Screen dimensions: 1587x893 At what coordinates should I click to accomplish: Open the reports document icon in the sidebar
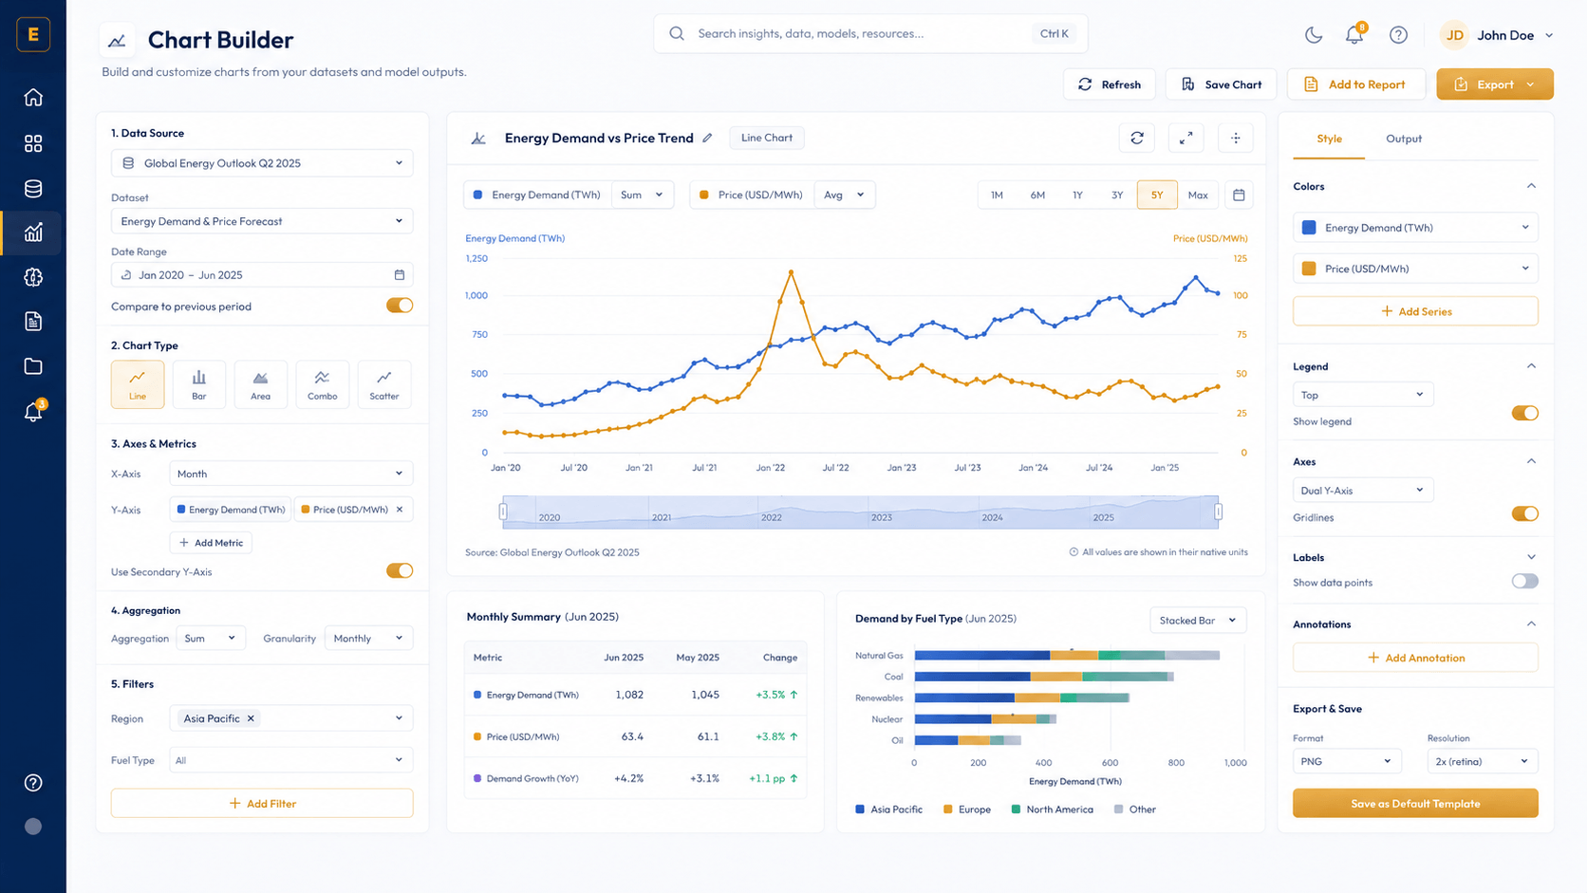[x=33, y=322]
